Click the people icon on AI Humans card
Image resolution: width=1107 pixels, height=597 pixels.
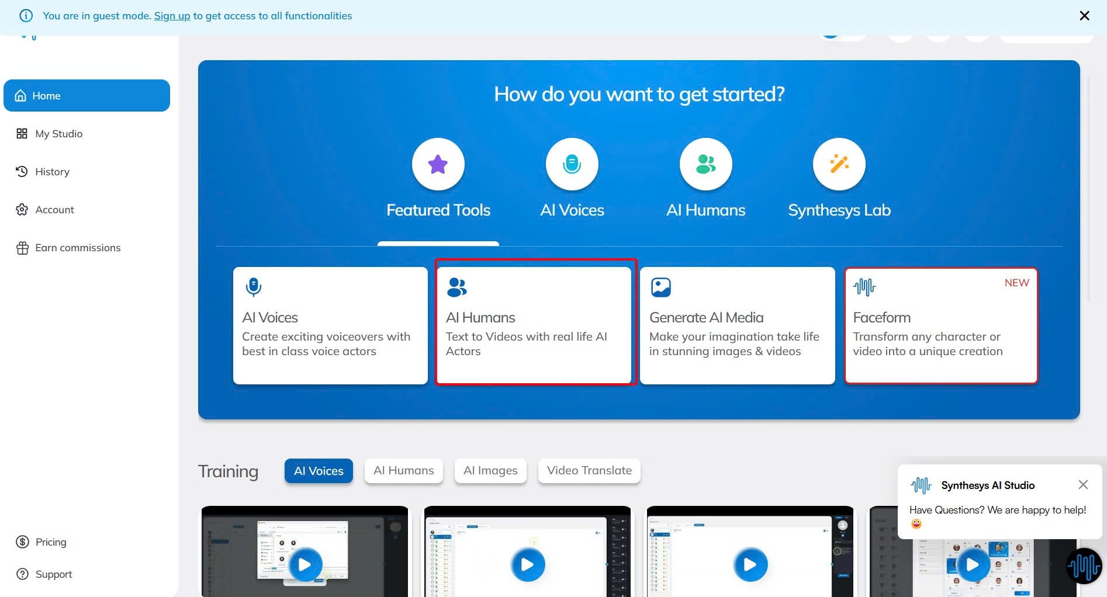tap(457, 287)
